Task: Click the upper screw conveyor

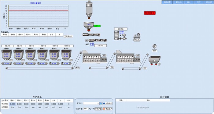Action: tap(91, 35)
